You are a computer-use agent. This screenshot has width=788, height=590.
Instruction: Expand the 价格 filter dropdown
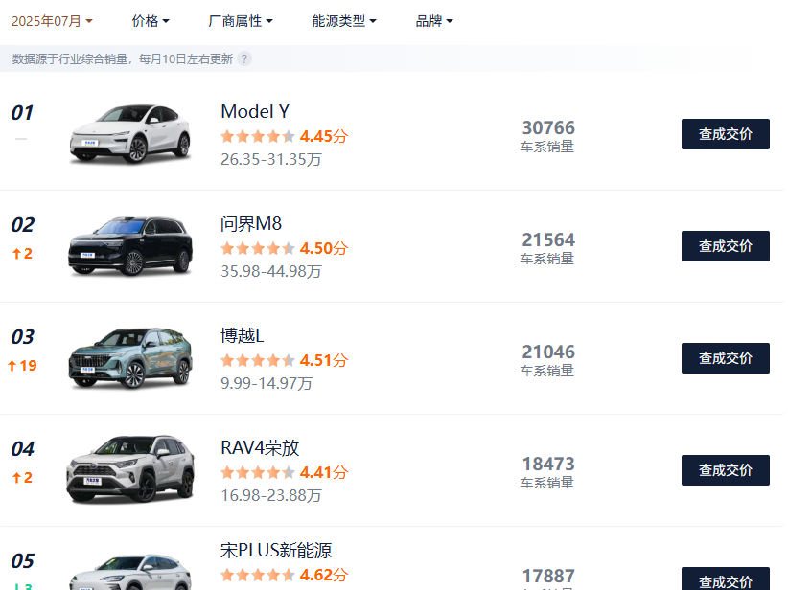point(151,21)
